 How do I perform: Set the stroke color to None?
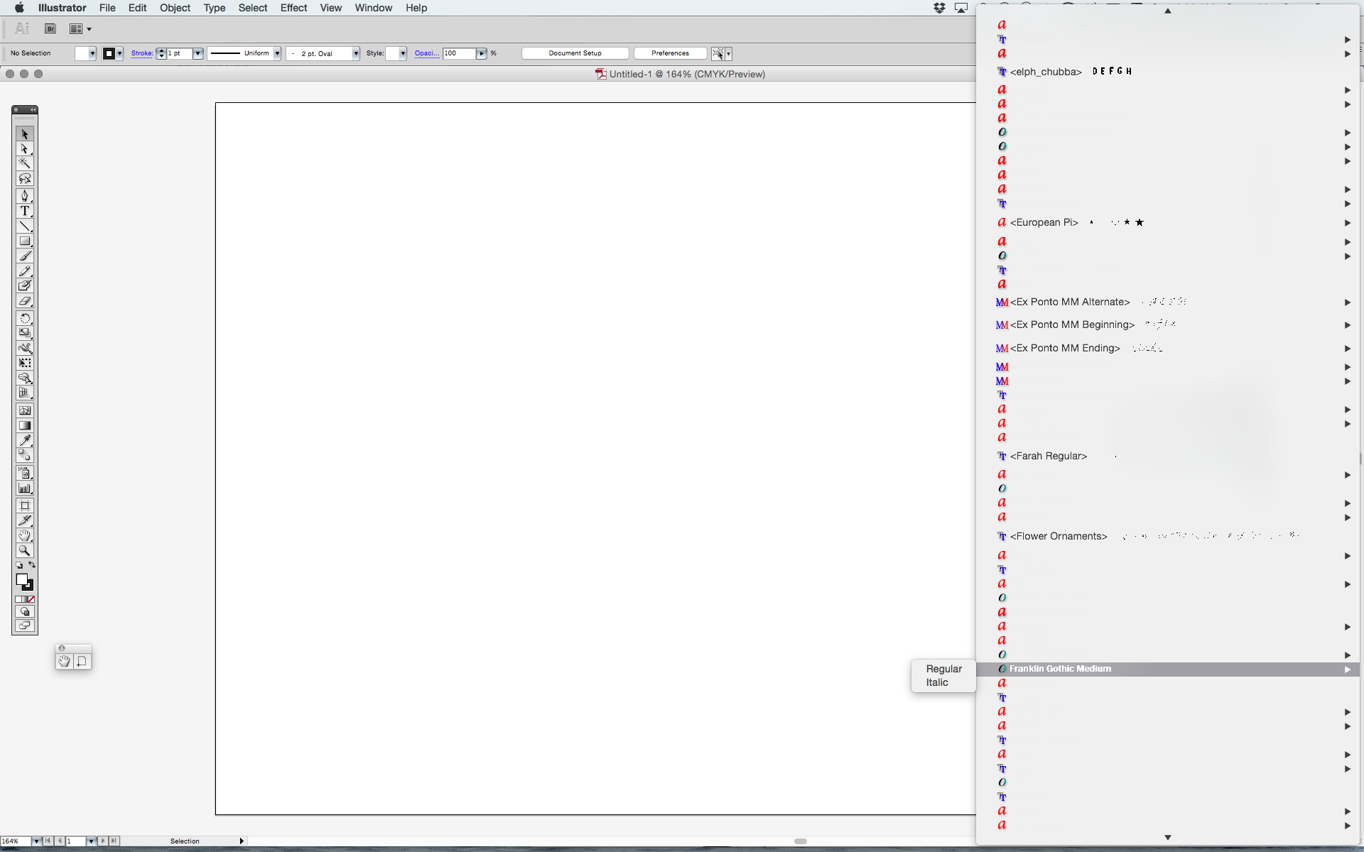tap(31, 599)
